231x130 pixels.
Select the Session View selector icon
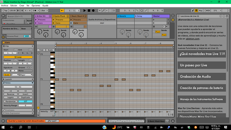tap(173, 20)
